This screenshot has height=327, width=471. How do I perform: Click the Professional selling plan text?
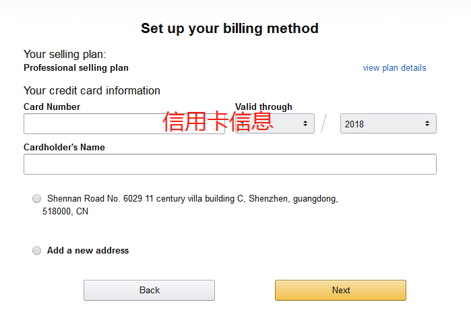(x=76, y=68)
